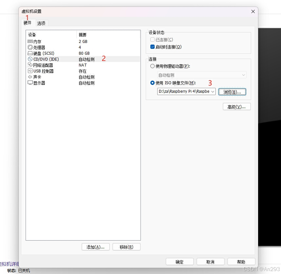Select the 内存 row label

(x=37, y=42)
